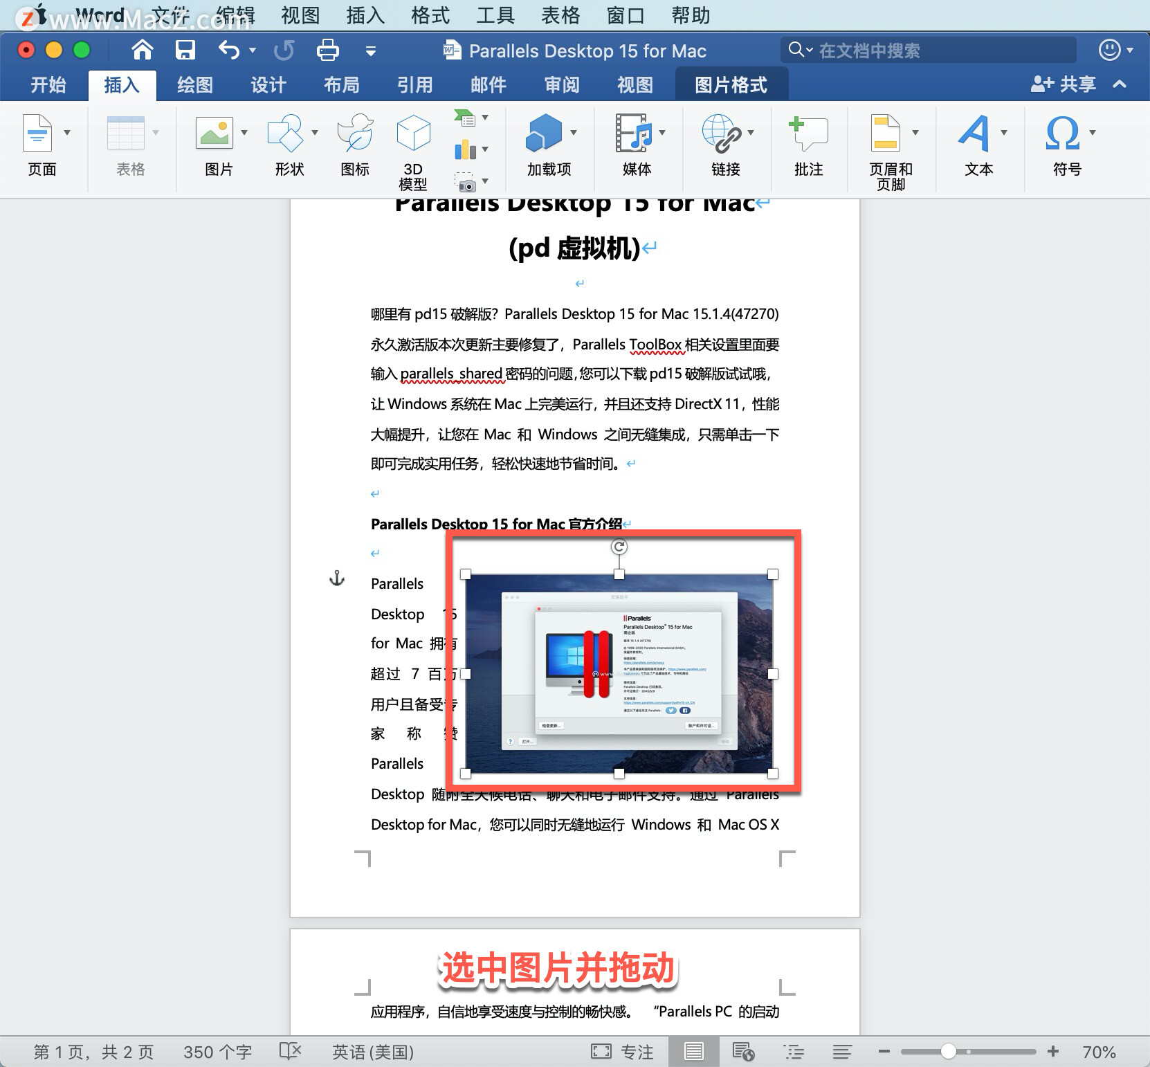Click the 页面 pages icon
The width and height of the screenshot is (1150, 1067).
(x=38, y=133)
